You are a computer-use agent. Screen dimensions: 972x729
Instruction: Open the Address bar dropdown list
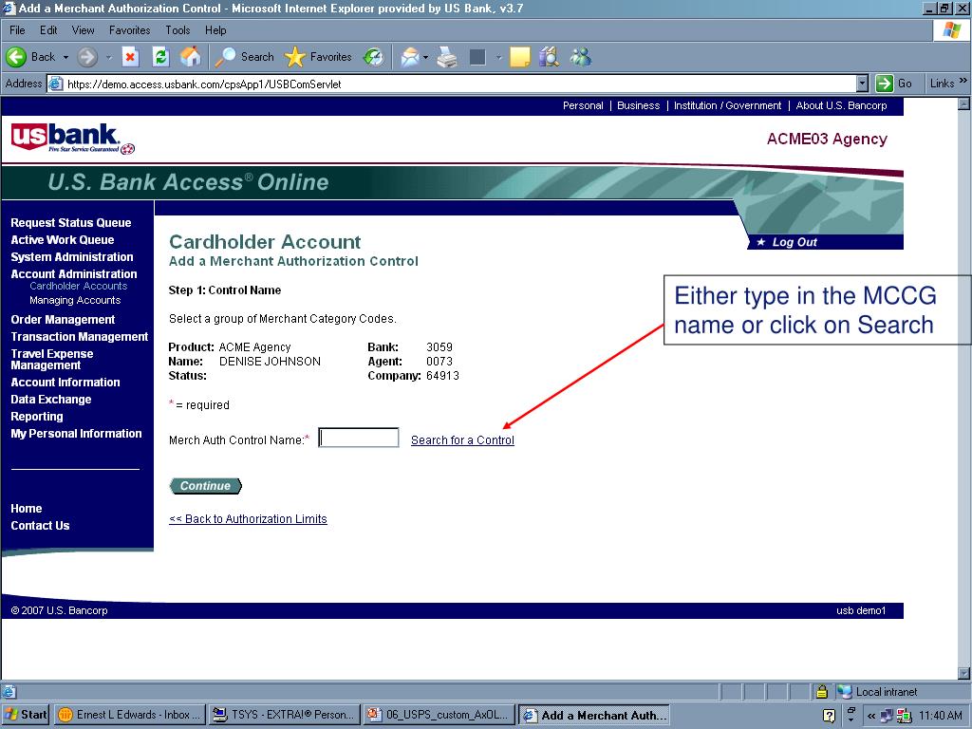coord(862,84)
